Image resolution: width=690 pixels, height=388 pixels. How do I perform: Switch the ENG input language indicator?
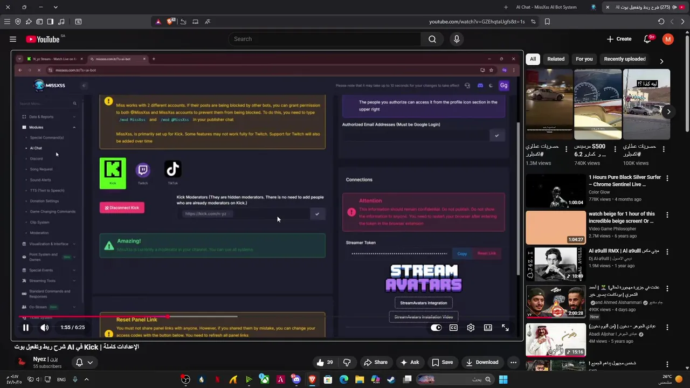click(61, 379)
